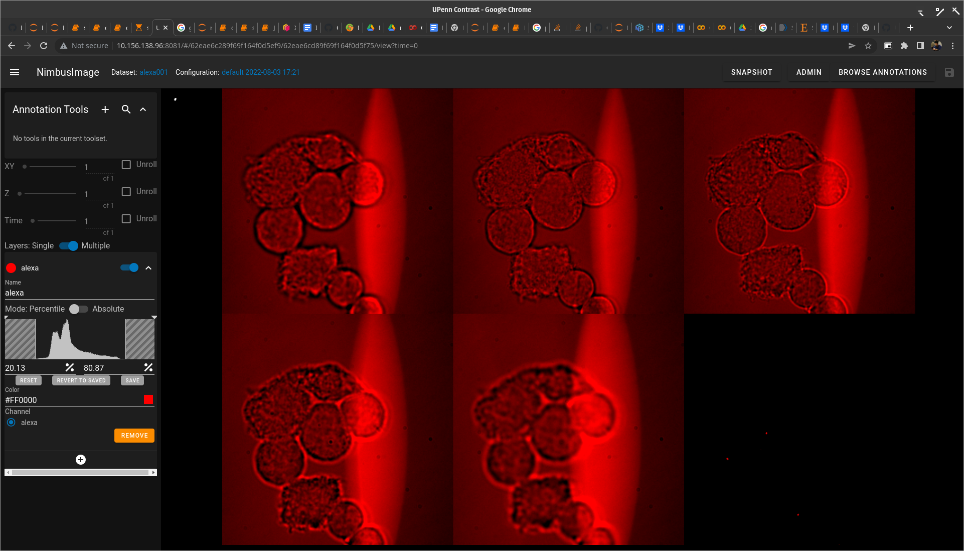Screen dimensions: 964x551
Task: Open the Annotation Tools search
Action: click(x=126, y=109)
